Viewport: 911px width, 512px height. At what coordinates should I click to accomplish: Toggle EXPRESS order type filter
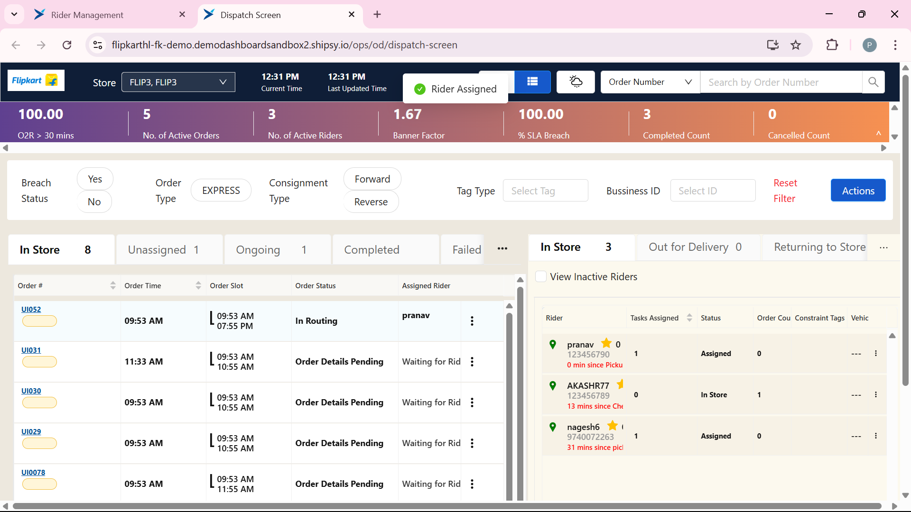point(221,191)
